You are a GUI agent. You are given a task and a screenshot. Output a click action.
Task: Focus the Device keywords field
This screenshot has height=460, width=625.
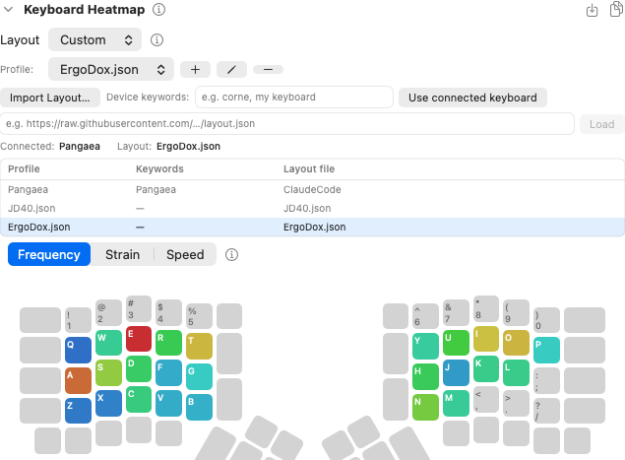point(294,97)
